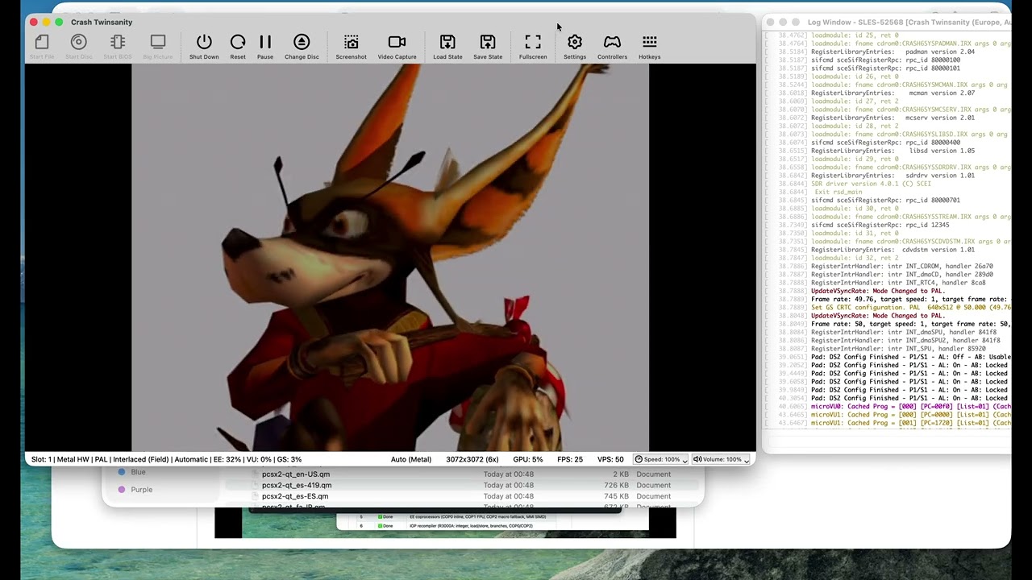Open emulator Settings

(575, 47)
